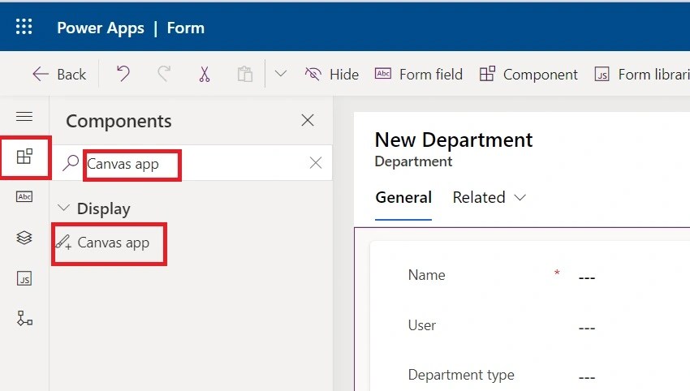Toggle the hamburger menu in left rail
Image resolution: width=690 pixels, height=391 pixels.
coord(24,117)
